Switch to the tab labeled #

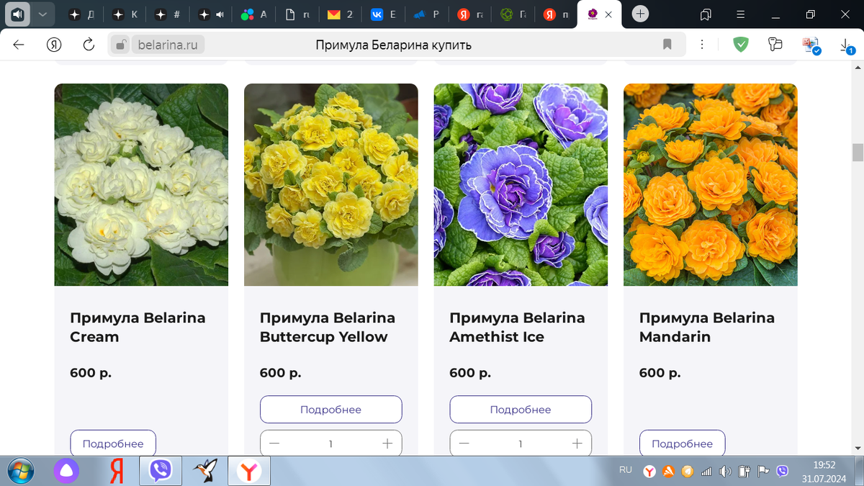167,14
